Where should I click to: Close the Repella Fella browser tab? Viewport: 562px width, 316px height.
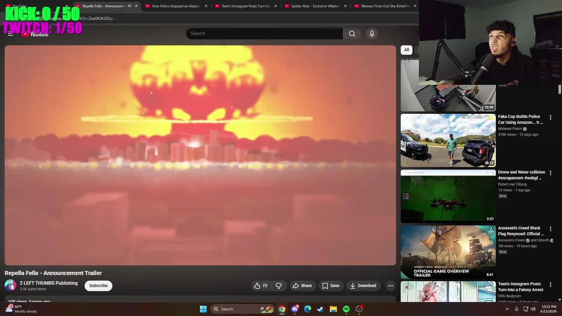click(136, 6)
